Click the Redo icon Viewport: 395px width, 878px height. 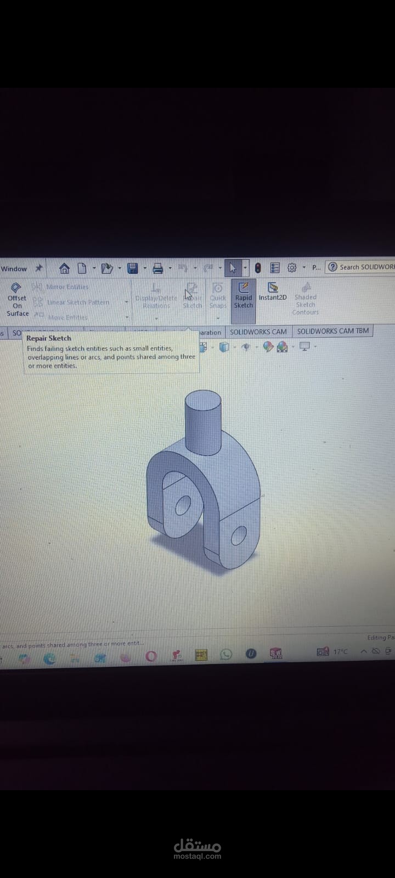(x=208, y=268)
